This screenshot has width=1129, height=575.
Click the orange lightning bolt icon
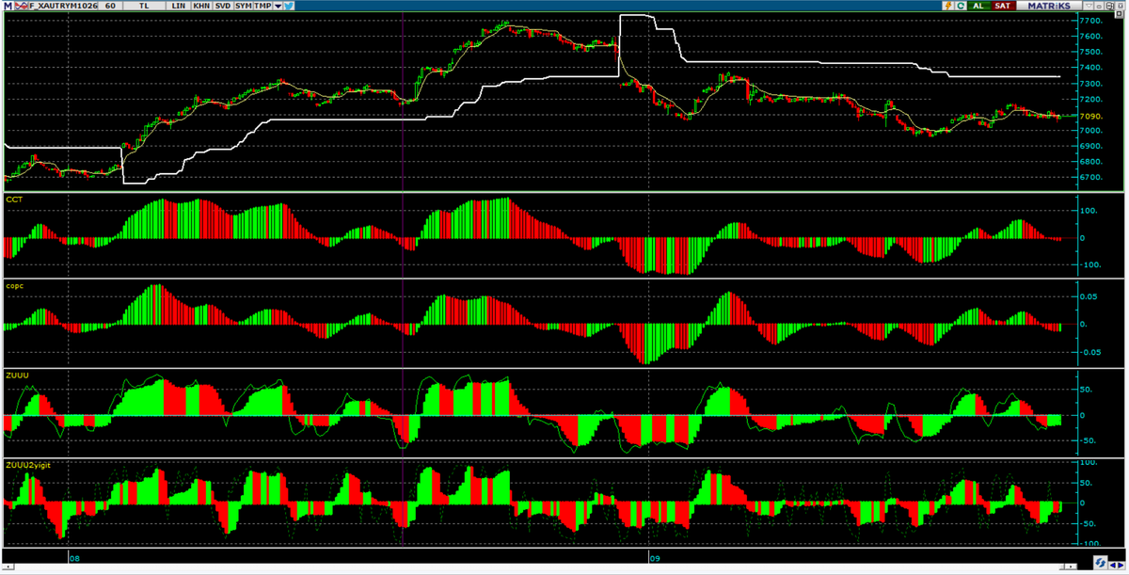pos(947,6)
